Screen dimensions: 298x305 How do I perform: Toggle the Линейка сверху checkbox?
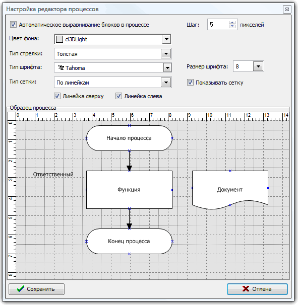pos(57,96)
